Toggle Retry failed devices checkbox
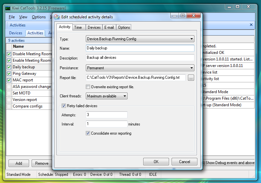The height and width of the screenshot is (183, 261). 64,106
